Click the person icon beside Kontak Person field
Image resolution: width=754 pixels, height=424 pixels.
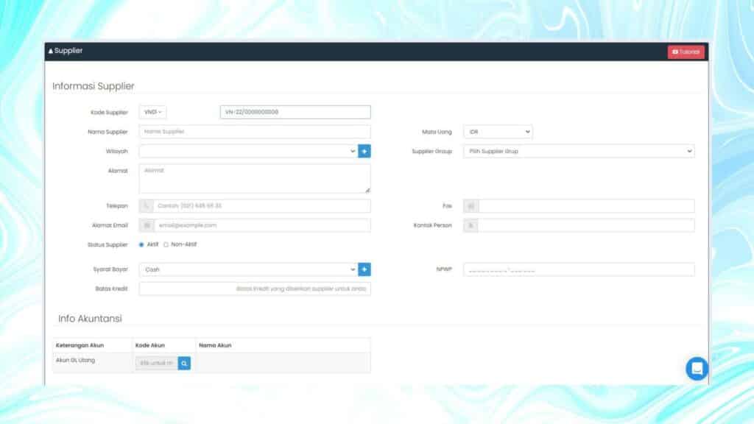coord(469,225)
